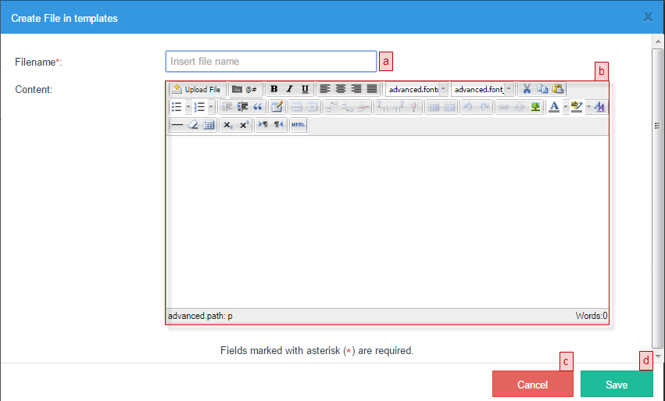Click the Filename input field

click(x=270, y=62)
